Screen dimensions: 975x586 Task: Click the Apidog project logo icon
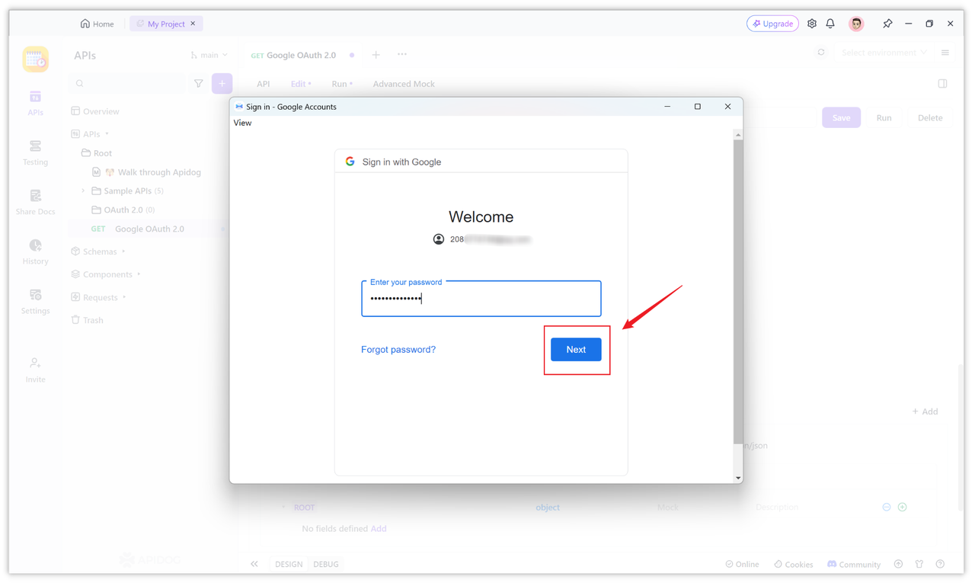[35, 59]
